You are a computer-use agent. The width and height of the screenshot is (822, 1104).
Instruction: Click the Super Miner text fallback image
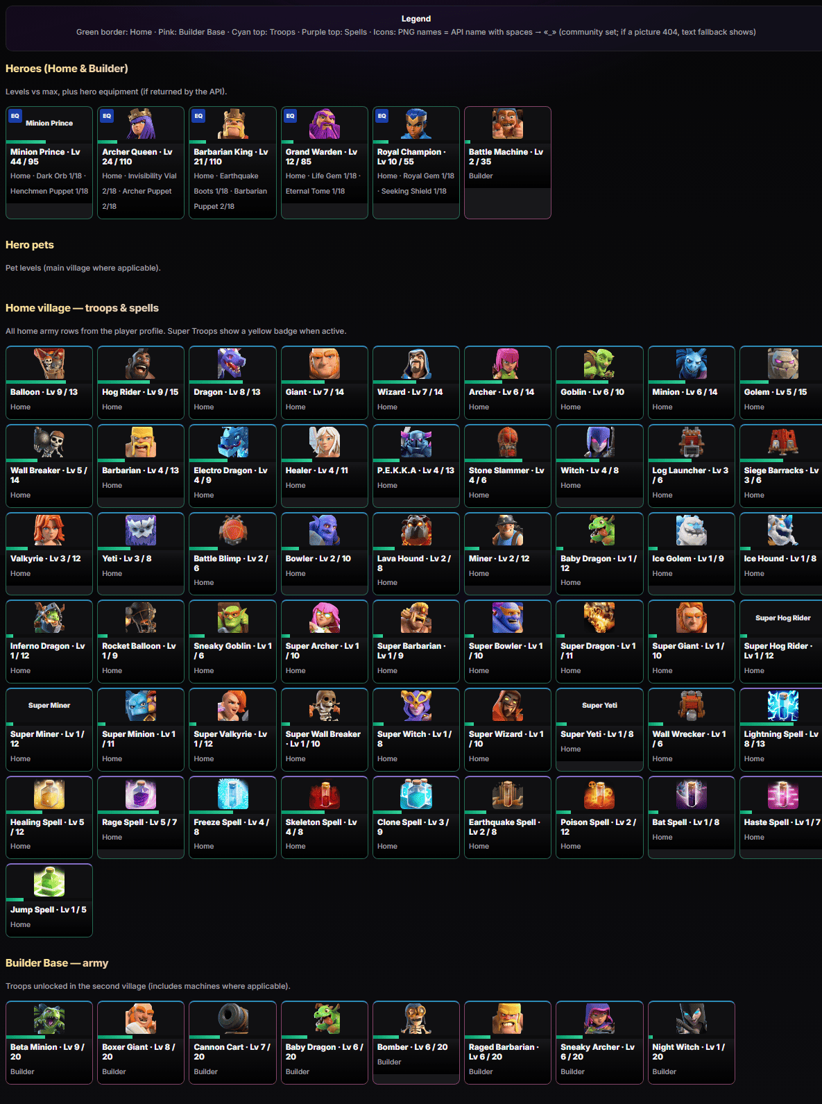pyautogui.click(x=49, y=706)
